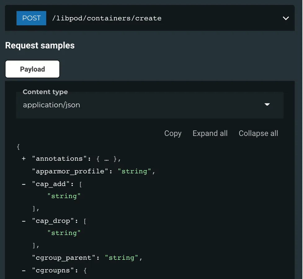Screen dimensions: 303x279
Task: Click the ellipsis inside annotations braces
Action: pyautogui.click(x=106, y=159)
